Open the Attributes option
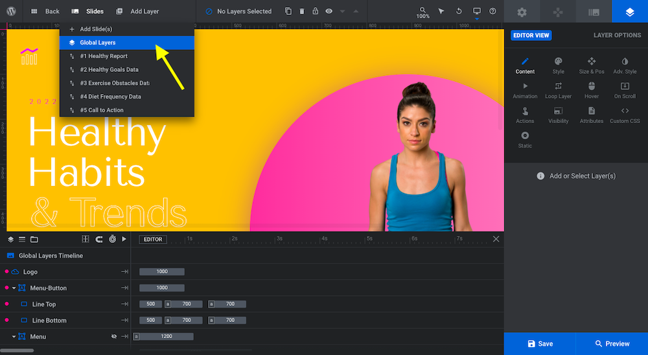 click(592, 115)
